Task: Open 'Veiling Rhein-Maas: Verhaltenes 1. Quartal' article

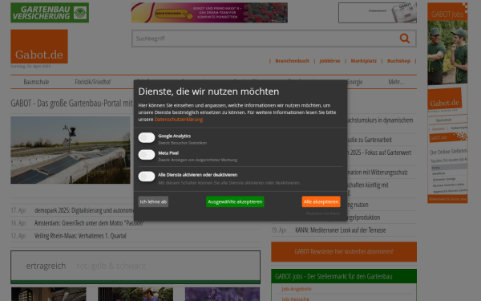Action: pyautogui.click(x=80, y=236)
